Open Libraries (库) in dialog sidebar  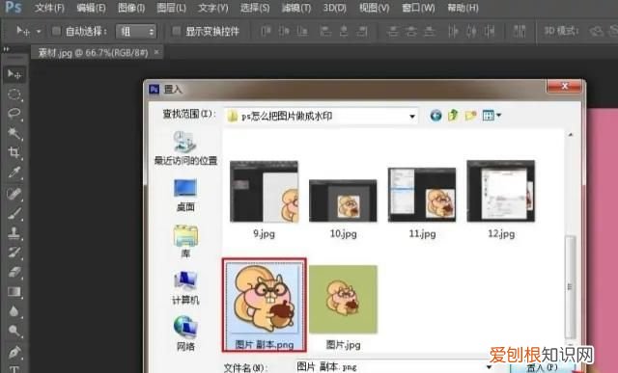pos(185,241)
